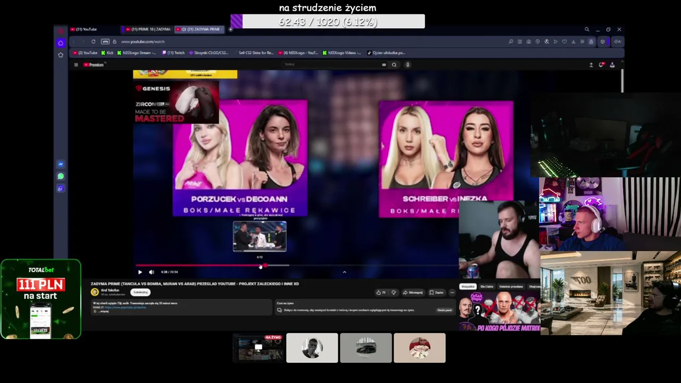Open the on-screen keyboard in search box

pos(384,65)
